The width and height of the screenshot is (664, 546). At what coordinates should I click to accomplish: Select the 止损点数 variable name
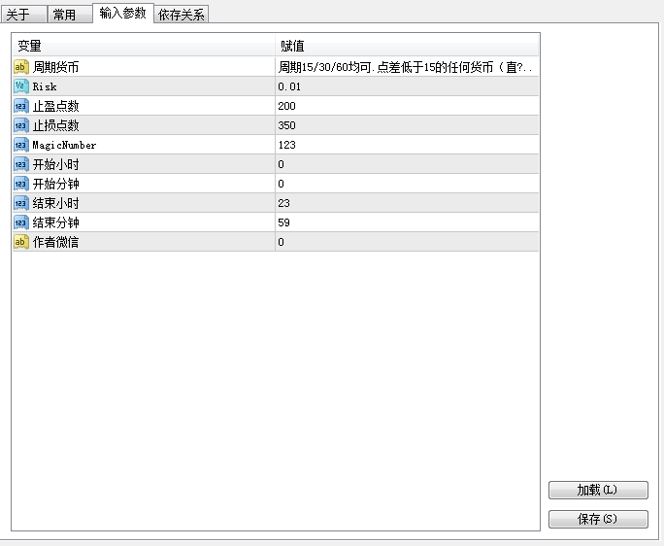tap(55, 125)
